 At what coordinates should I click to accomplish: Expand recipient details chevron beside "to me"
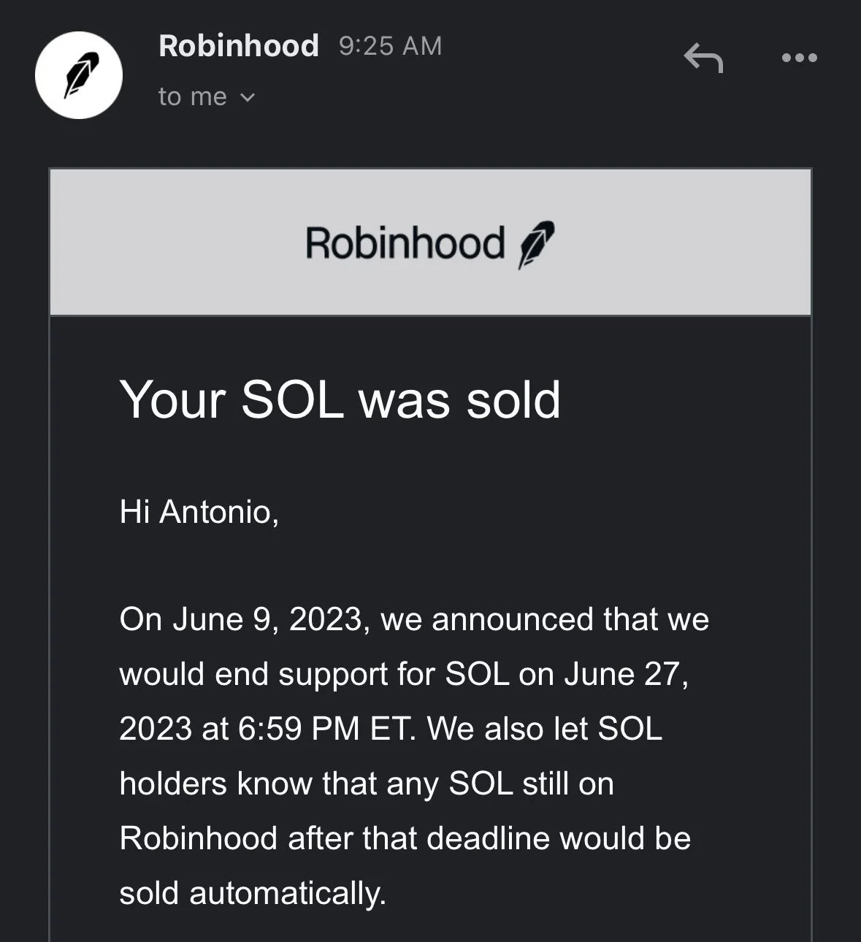pos(248,97)
